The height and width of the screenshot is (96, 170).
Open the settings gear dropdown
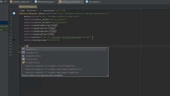pyautogui.click(x=2, y=2)
